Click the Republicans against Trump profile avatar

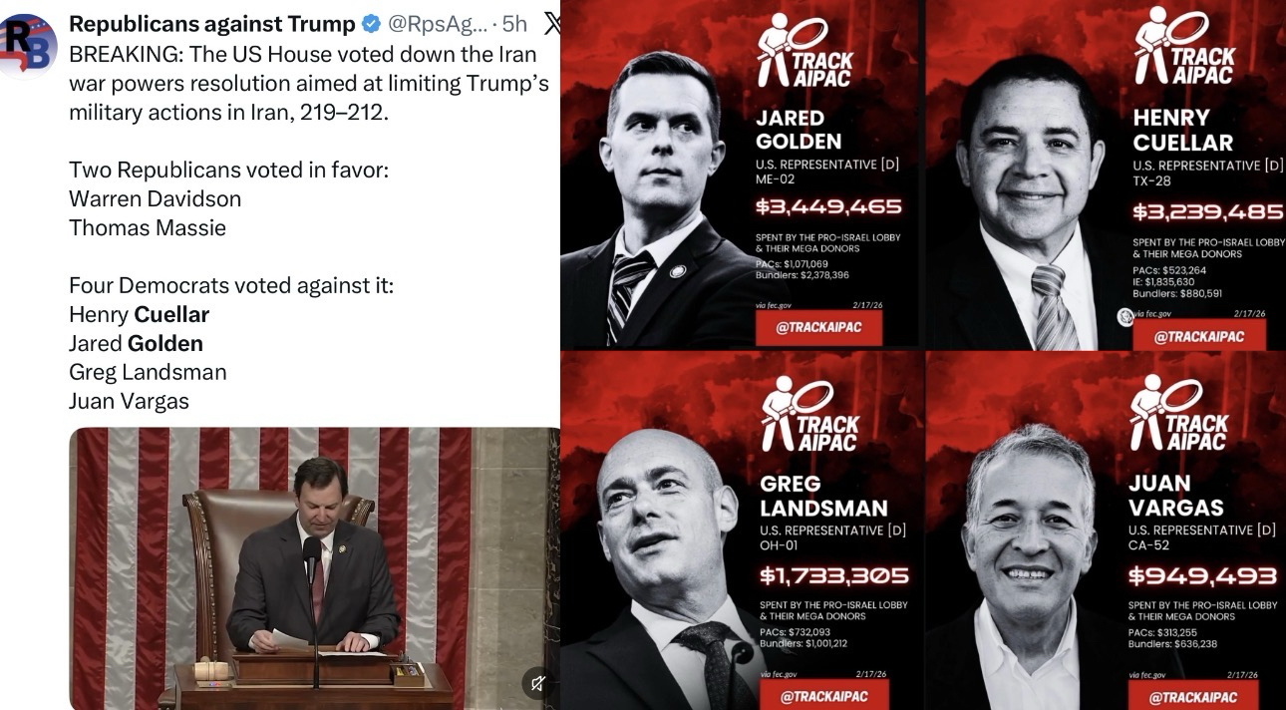tap(28, 44)
